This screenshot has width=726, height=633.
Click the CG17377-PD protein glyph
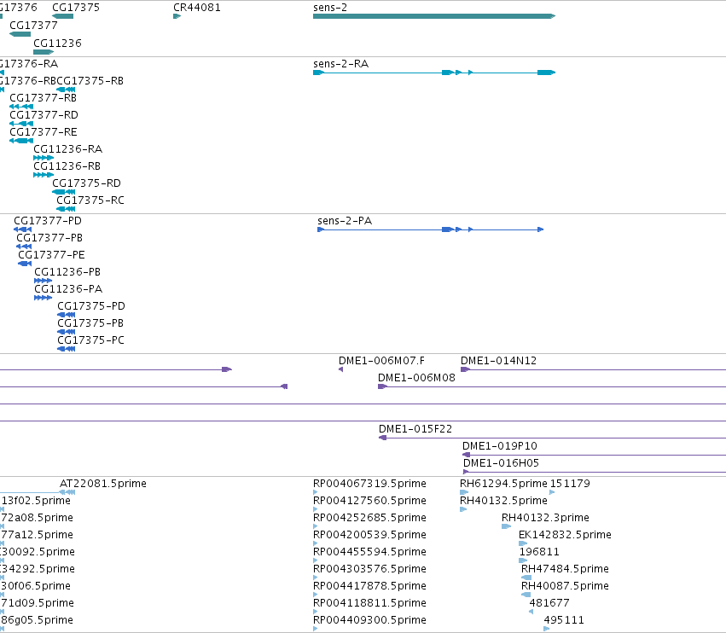[23, 229]
